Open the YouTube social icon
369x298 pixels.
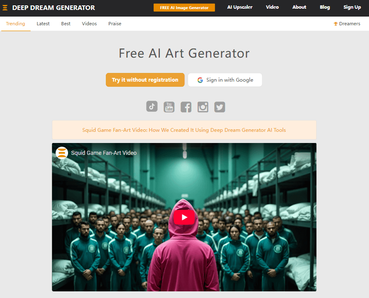[x=169, y=107]
